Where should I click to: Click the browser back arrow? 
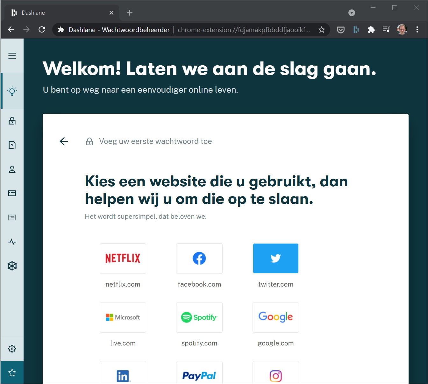point(11,30)
